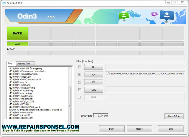The height and width of the screenshot is (137, 189).
Task: Browse for a BL file
Action: (94, 67)
